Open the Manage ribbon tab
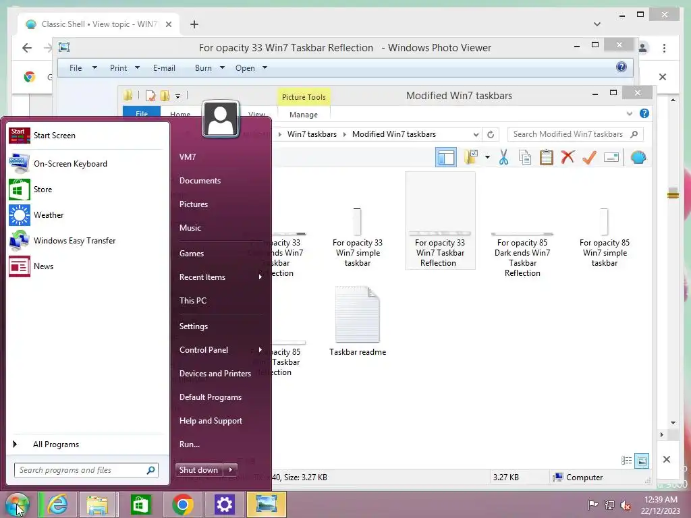 click(x=304, y=115)
